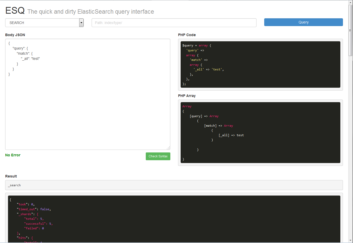
Task: Click inside the Body JSON text area
Action: coord(88,94)
